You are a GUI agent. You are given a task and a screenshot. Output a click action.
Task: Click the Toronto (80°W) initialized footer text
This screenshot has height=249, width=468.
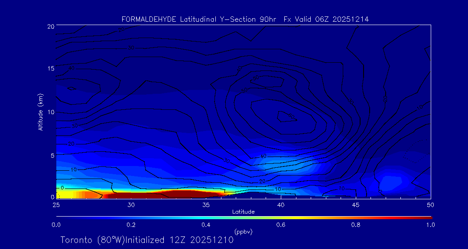pos(147,240)
